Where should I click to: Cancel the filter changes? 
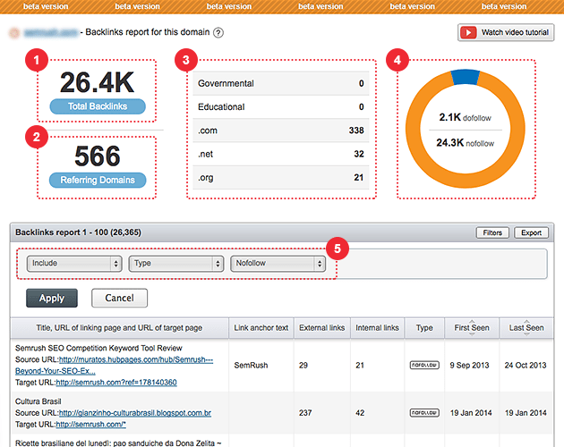click(x=119, y=298)
